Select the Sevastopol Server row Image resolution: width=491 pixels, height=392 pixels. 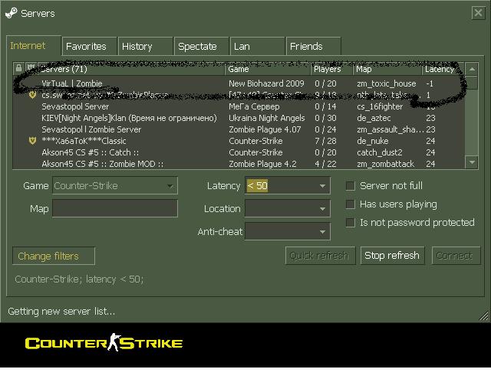tap(239, 106)
